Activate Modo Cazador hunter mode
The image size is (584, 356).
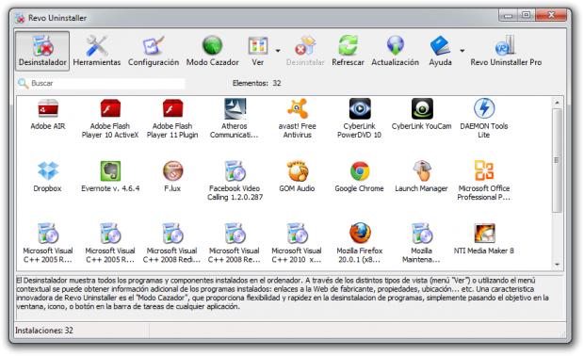point(212,51)
